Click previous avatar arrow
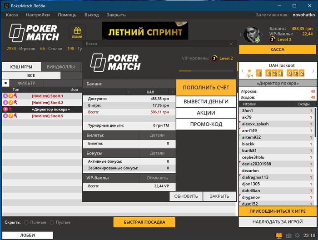The height and width of the screenshot is (240, 318). click(x=241, y=34)
